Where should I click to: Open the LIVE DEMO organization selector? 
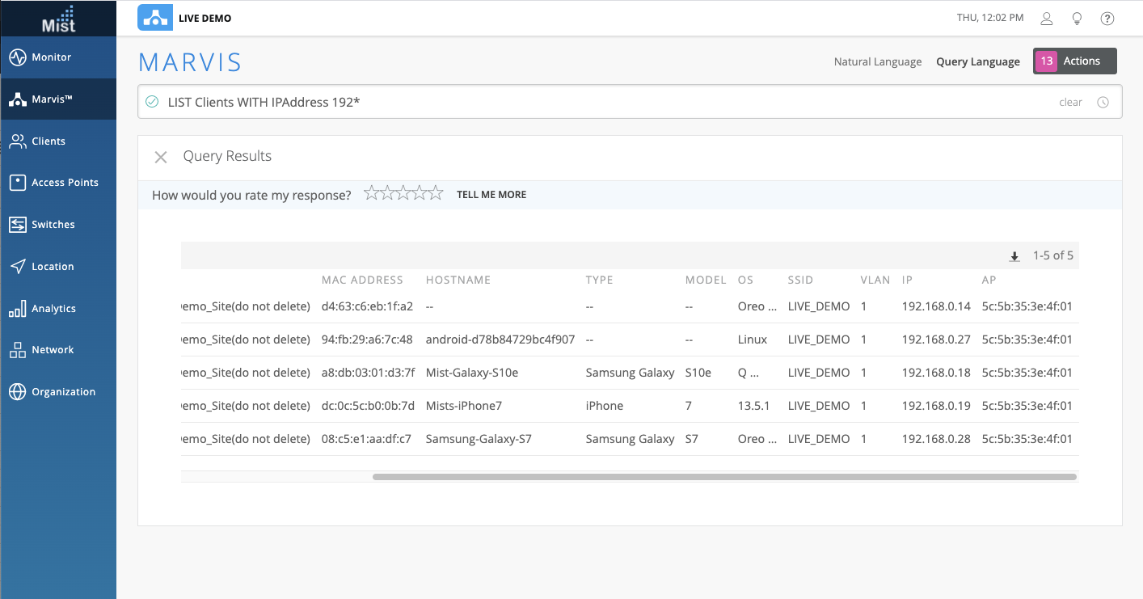click(x=185, y=18)
